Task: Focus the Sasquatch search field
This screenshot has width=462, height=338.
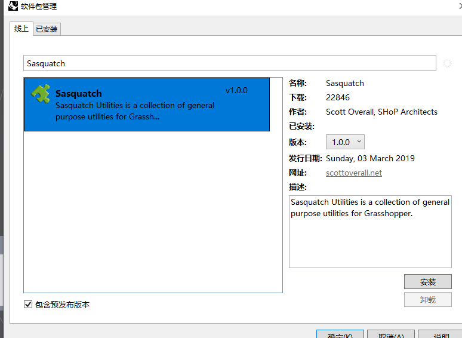Action: point(230,63)
